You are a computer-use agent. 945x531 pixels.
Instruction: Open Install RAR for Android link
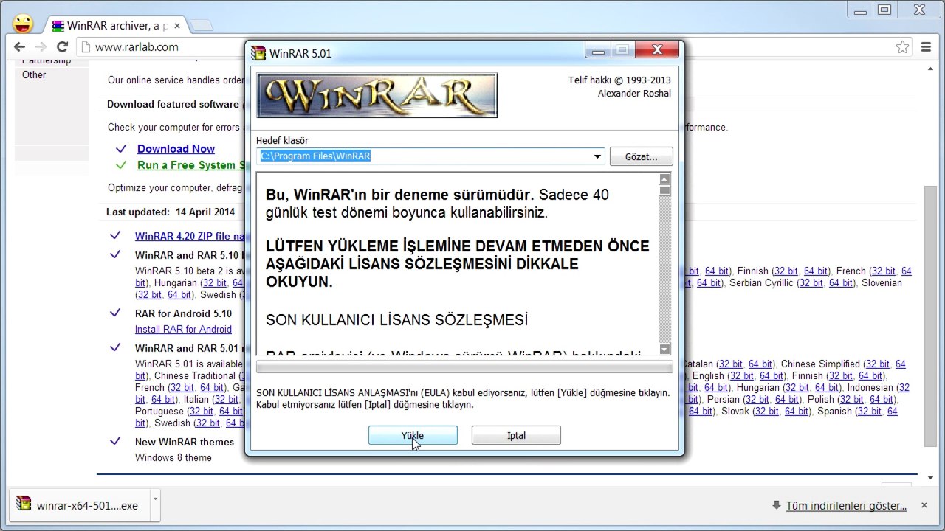[183, 330]
